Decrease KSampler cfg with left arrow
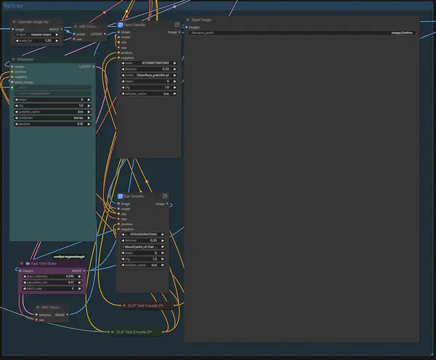 [x=16, y=105]
